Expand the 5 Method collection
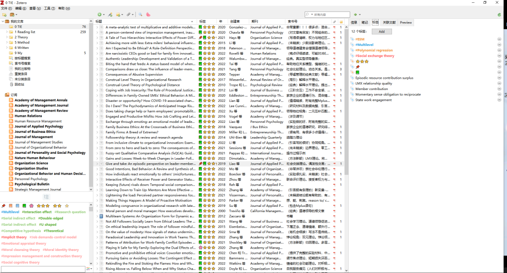Viewport: 507px width, 273px height. point(7,42)
